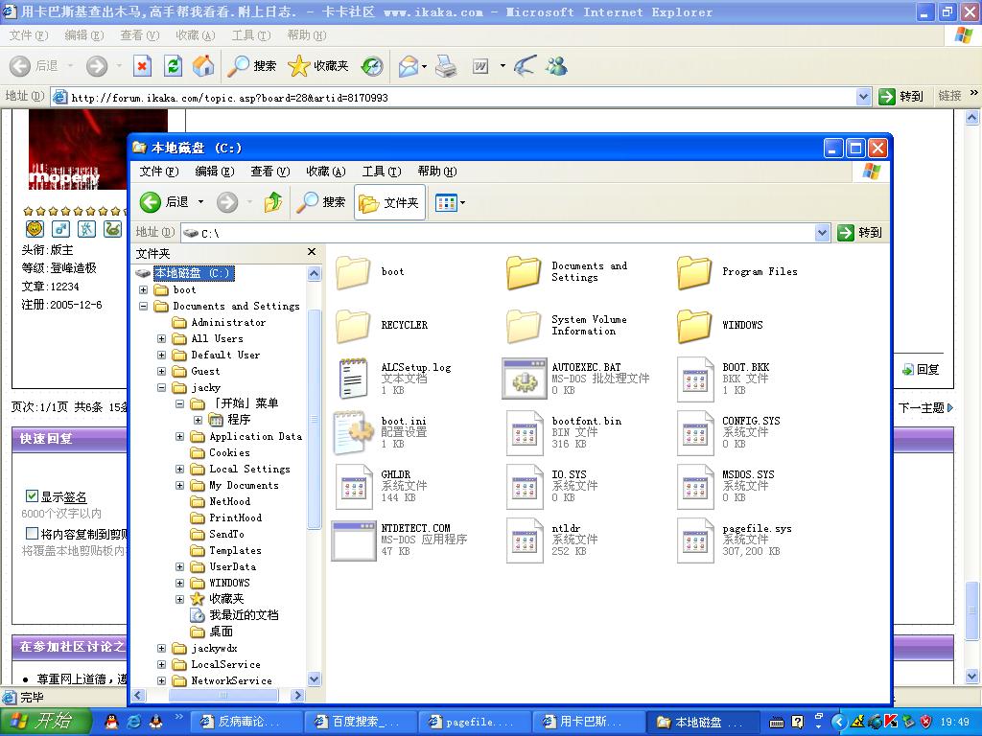Open the 工具(T) menu in Explorer window
982x736 pixels.
381,172
